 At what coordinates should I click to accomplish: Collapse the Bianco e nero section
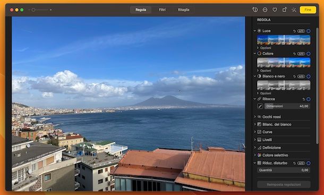(255, 77)
